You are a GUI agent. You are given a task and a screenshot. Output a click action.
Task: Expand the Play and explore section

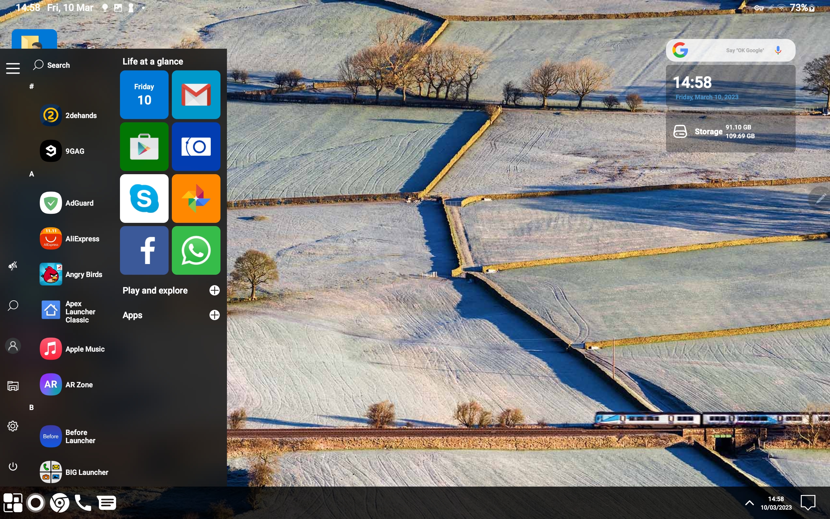[x=214, y=290]
